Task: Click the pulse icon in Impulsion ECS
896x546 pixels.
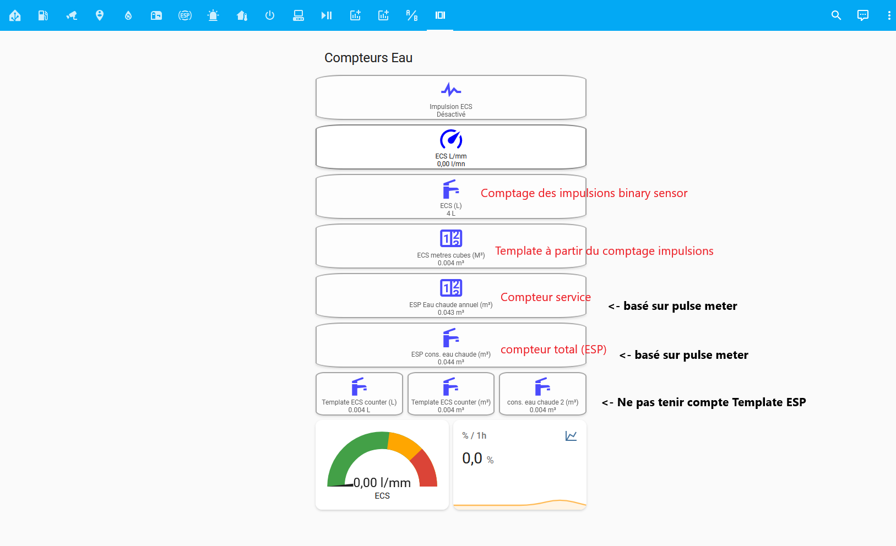Action: point(451,89)
